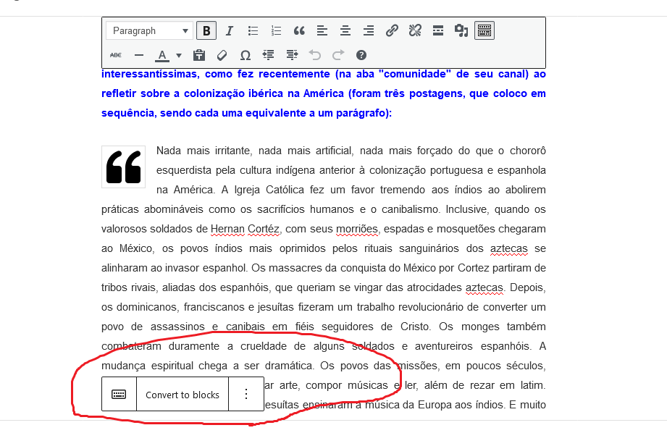The width and height of the screenshot is (667, 433).
Task: Open the Paragraph format dropdown
Action: 149,30
